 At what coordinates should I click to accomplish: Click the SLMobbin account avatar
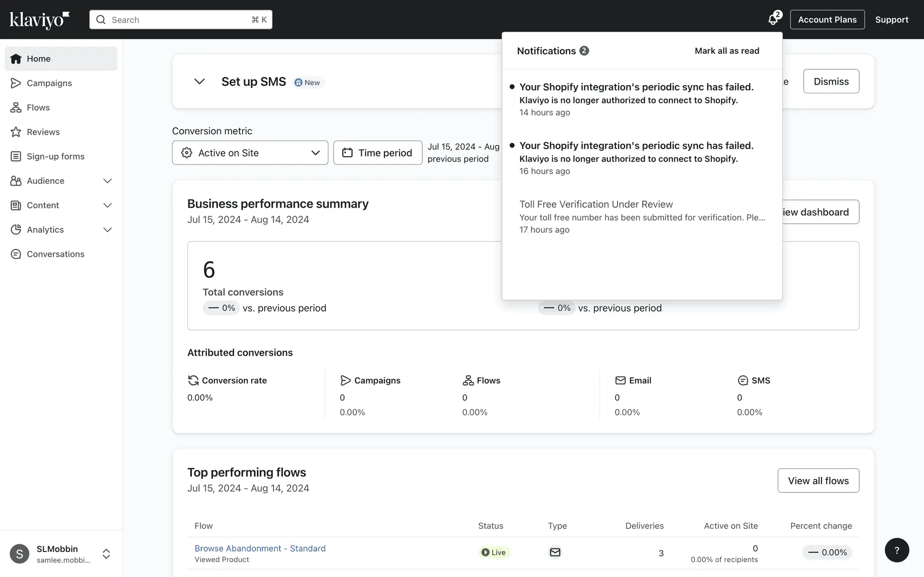click(19, 554)
